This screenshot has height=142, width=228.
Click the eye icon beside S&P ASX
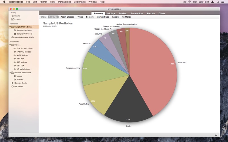15,59
